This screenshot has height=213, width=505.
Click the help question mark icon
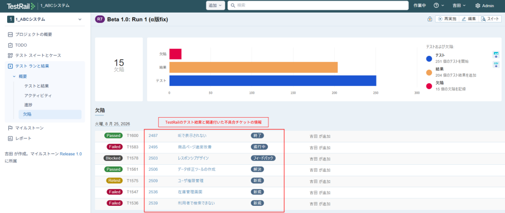click(x=436, y=5)
